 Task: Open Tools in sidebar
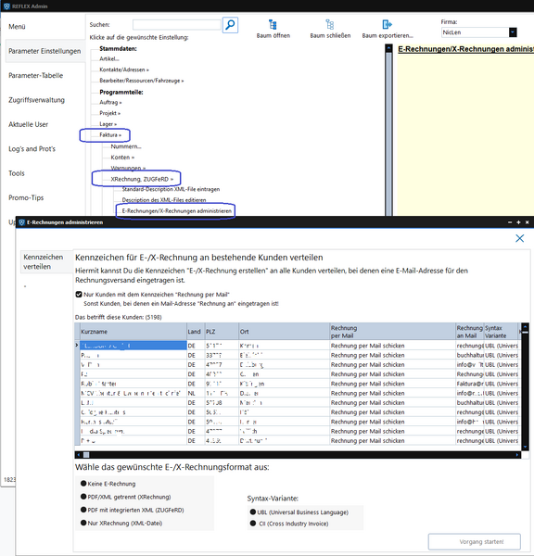[17, 173]
